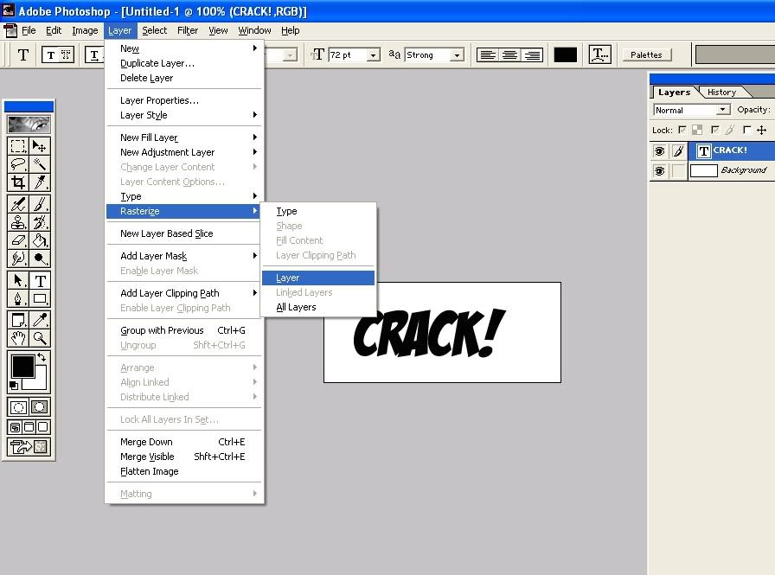Select the Clone Stamp tool
Image resolution: width=775 pixels, height=575 pixels.
18,222
